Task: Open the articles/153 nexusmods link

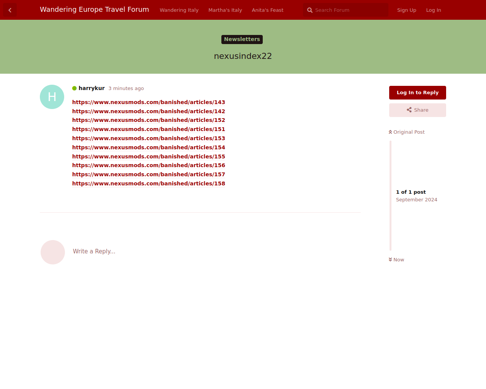Action: [148, 138]
